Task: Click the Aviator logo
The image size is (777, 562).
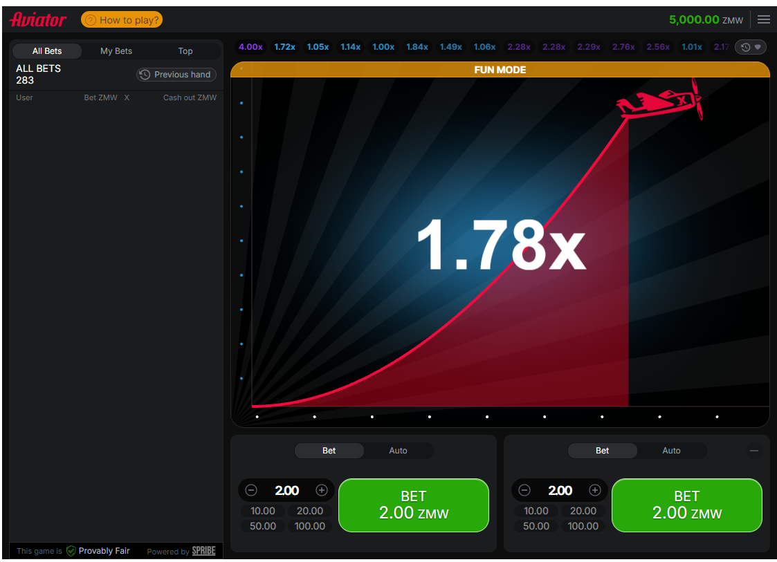Action: (38, 19)
